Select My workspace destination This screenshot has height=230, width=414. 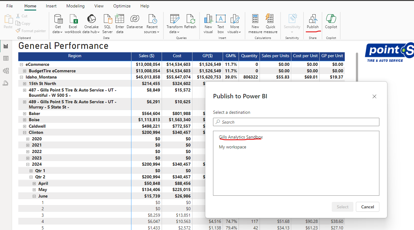click(x=233, y=147)
